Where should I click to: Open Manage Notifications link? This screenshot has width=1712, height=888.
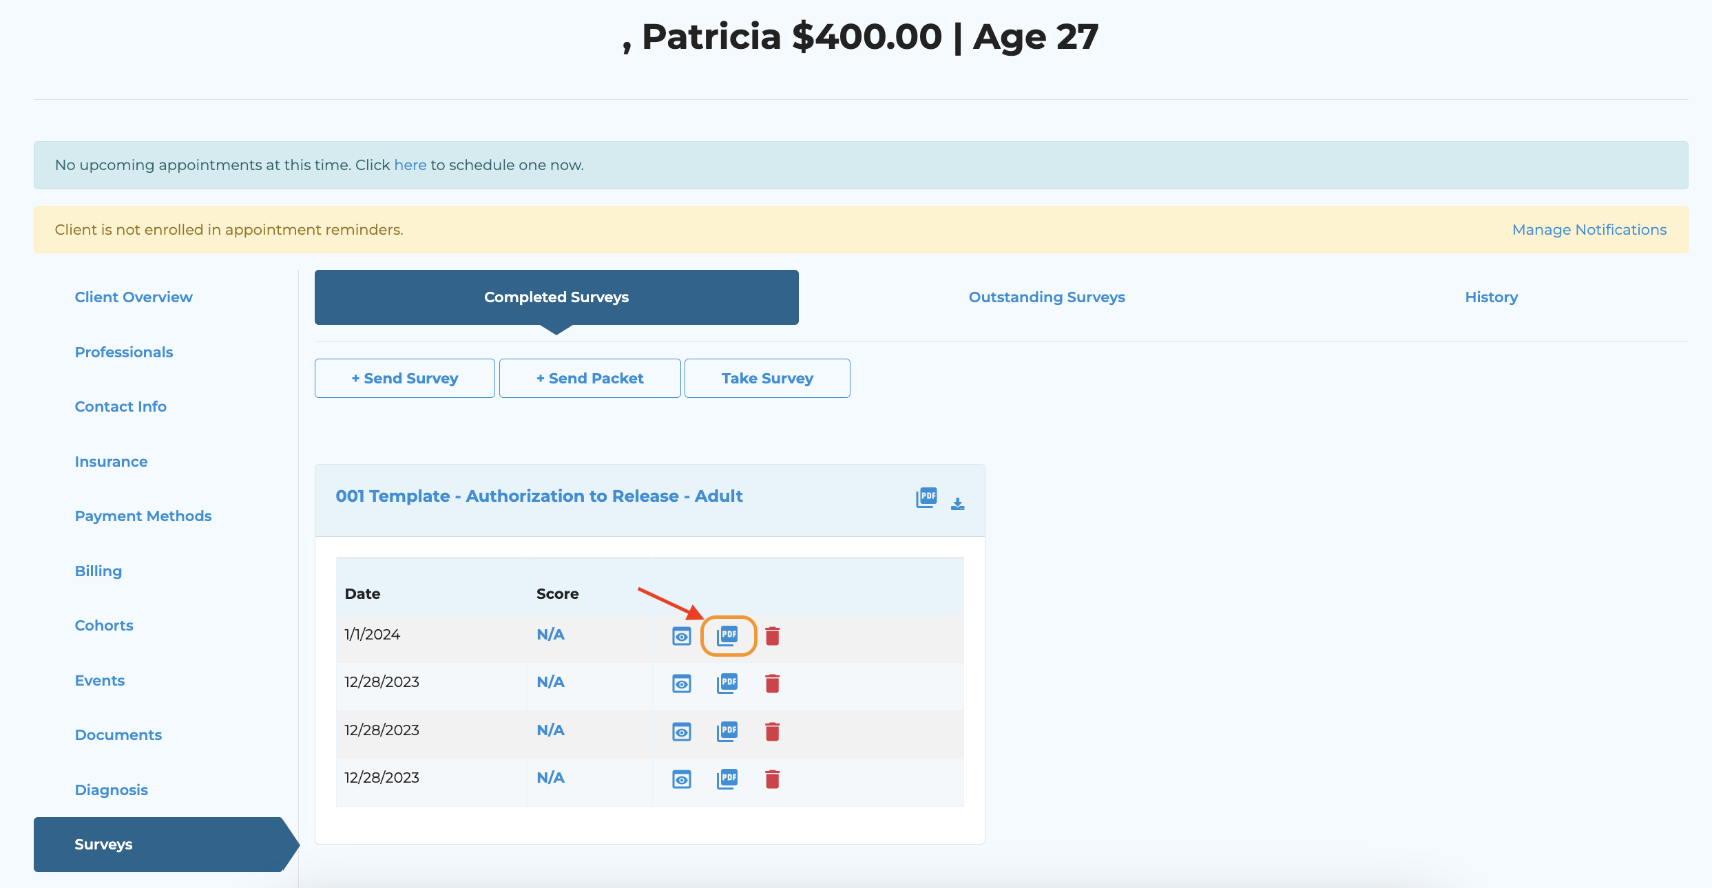coord(1589,230)
